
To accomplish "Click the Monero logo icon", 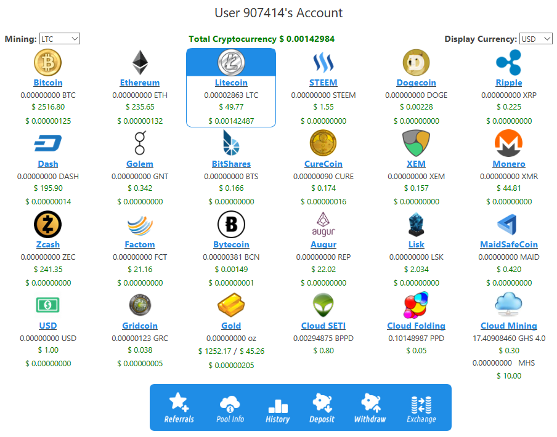I will click(x=509, y=143).
